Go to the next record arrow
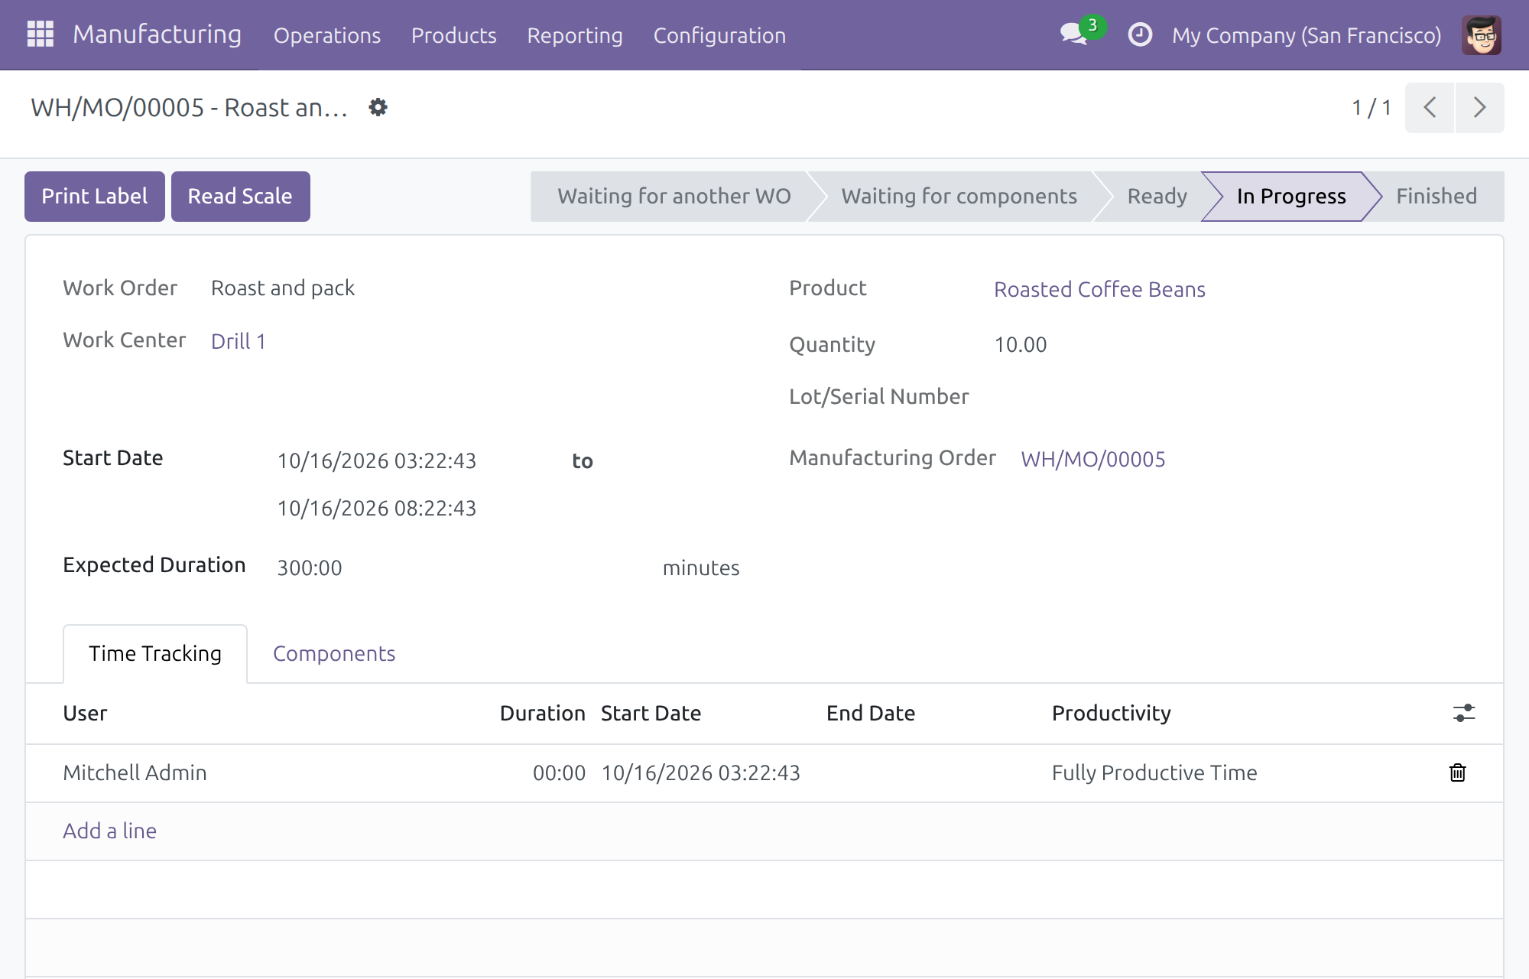Viewport: 1529px width, 979px height. point(1480,108)
